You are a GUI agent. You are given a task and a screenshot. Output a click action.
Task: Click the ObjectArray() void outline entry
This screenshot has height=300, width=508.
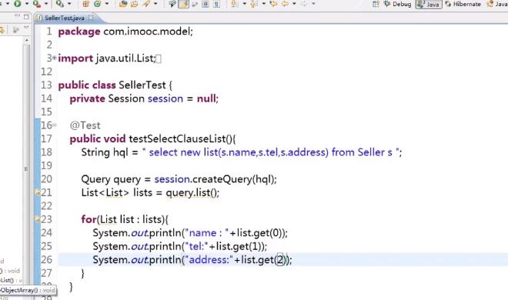click(x=28, y=290)
